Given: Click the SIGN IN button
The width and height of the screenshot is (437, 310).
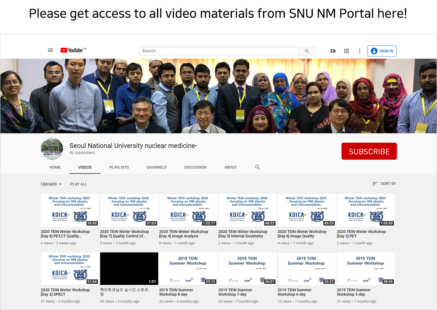Looking at the screenshot, I should tap(382, 51).
